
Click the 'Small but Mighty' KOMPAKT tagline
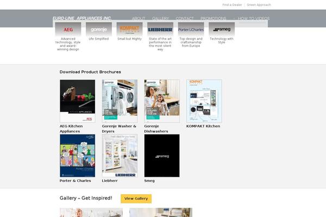click(129, 39)
